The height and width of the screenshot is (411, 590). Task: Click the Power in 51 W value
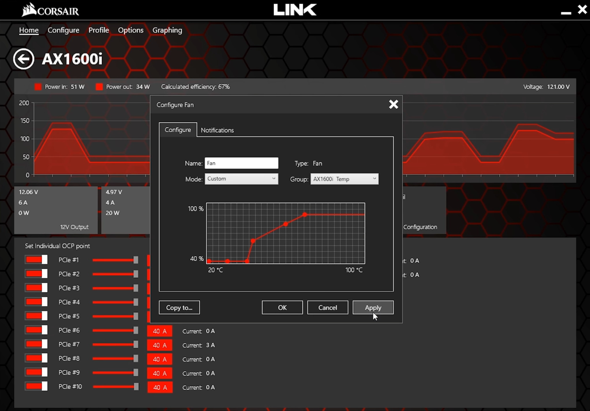tap(78, 87)
